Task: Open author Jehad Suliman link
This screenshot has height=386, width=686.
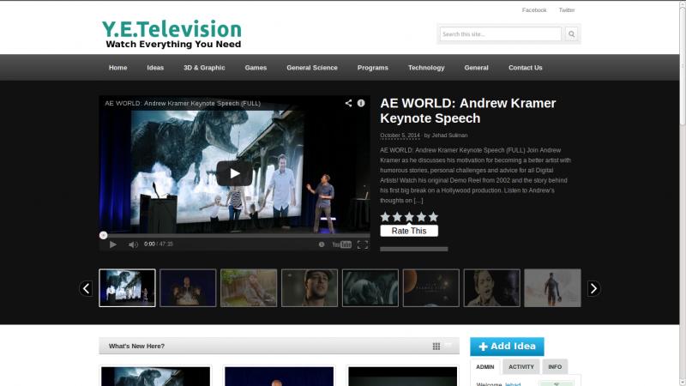Action: click(x=449, y=136)
